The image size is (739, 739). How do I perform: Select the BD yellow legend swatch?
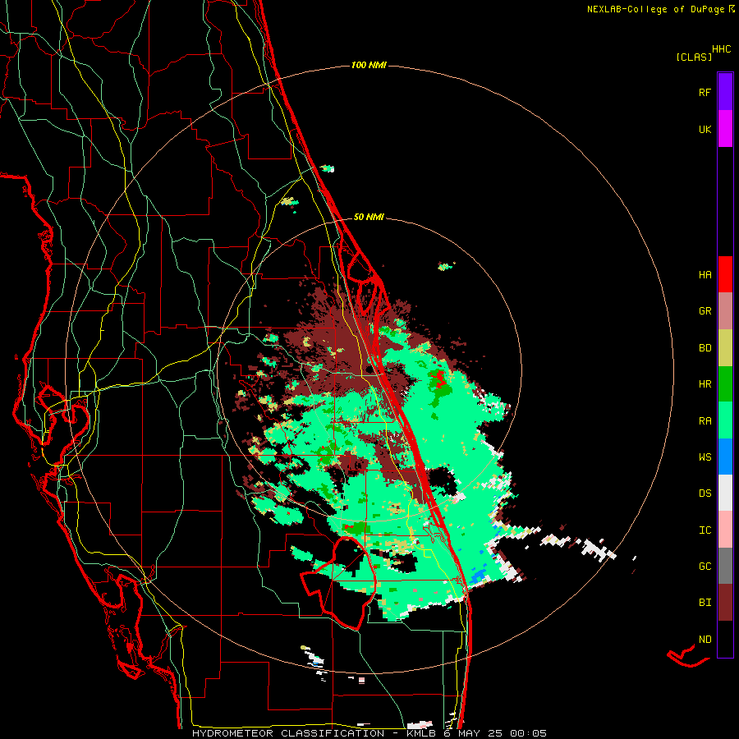(x=725, y=348)
